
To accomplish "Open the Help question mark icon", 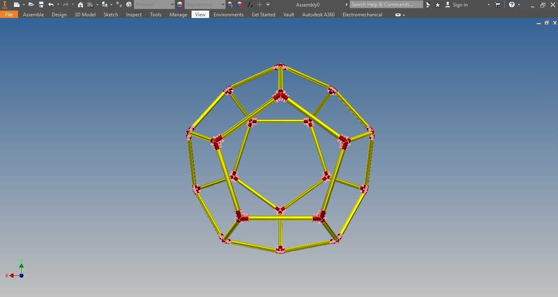I will tap(512, 4).
